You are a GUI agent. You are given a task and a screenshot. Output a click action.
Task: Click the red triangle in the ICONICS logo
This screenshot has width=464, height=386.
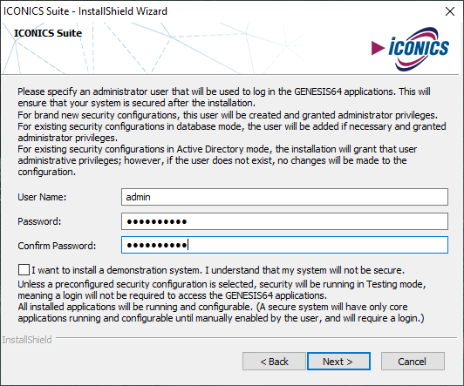[x=378, y=48]
